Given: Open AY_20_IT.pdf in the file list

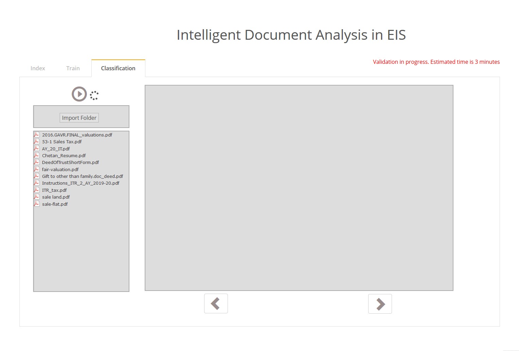Looking at the screenshot, I should (56, 149).
